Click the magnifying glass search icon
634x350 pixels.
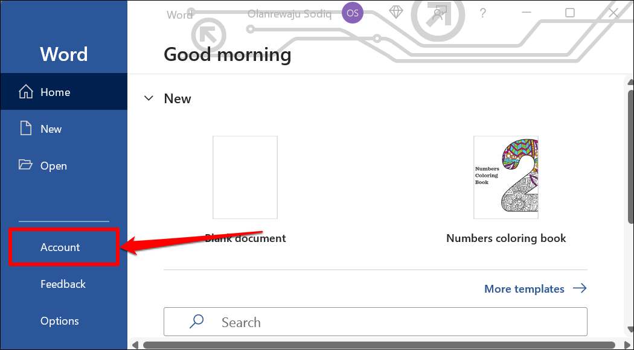click(196, 322)
